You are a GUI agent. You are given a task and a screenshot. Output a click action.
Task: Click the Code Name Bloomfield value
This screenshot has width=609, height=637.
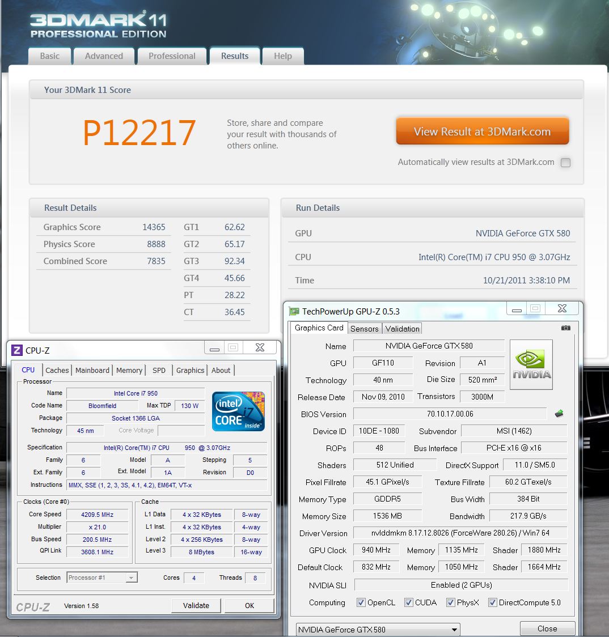(103, 406)
